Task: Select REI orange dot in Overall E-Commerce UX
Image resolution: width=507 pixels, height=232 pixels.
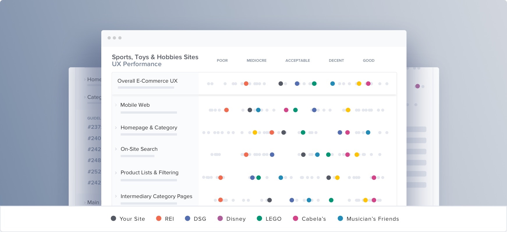Action: [246, 84]
